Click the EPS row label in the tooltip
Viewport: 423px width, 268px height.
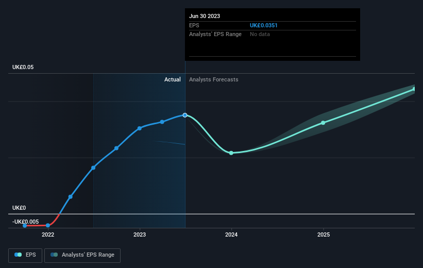pyautogui.click(x=194, y=25)
